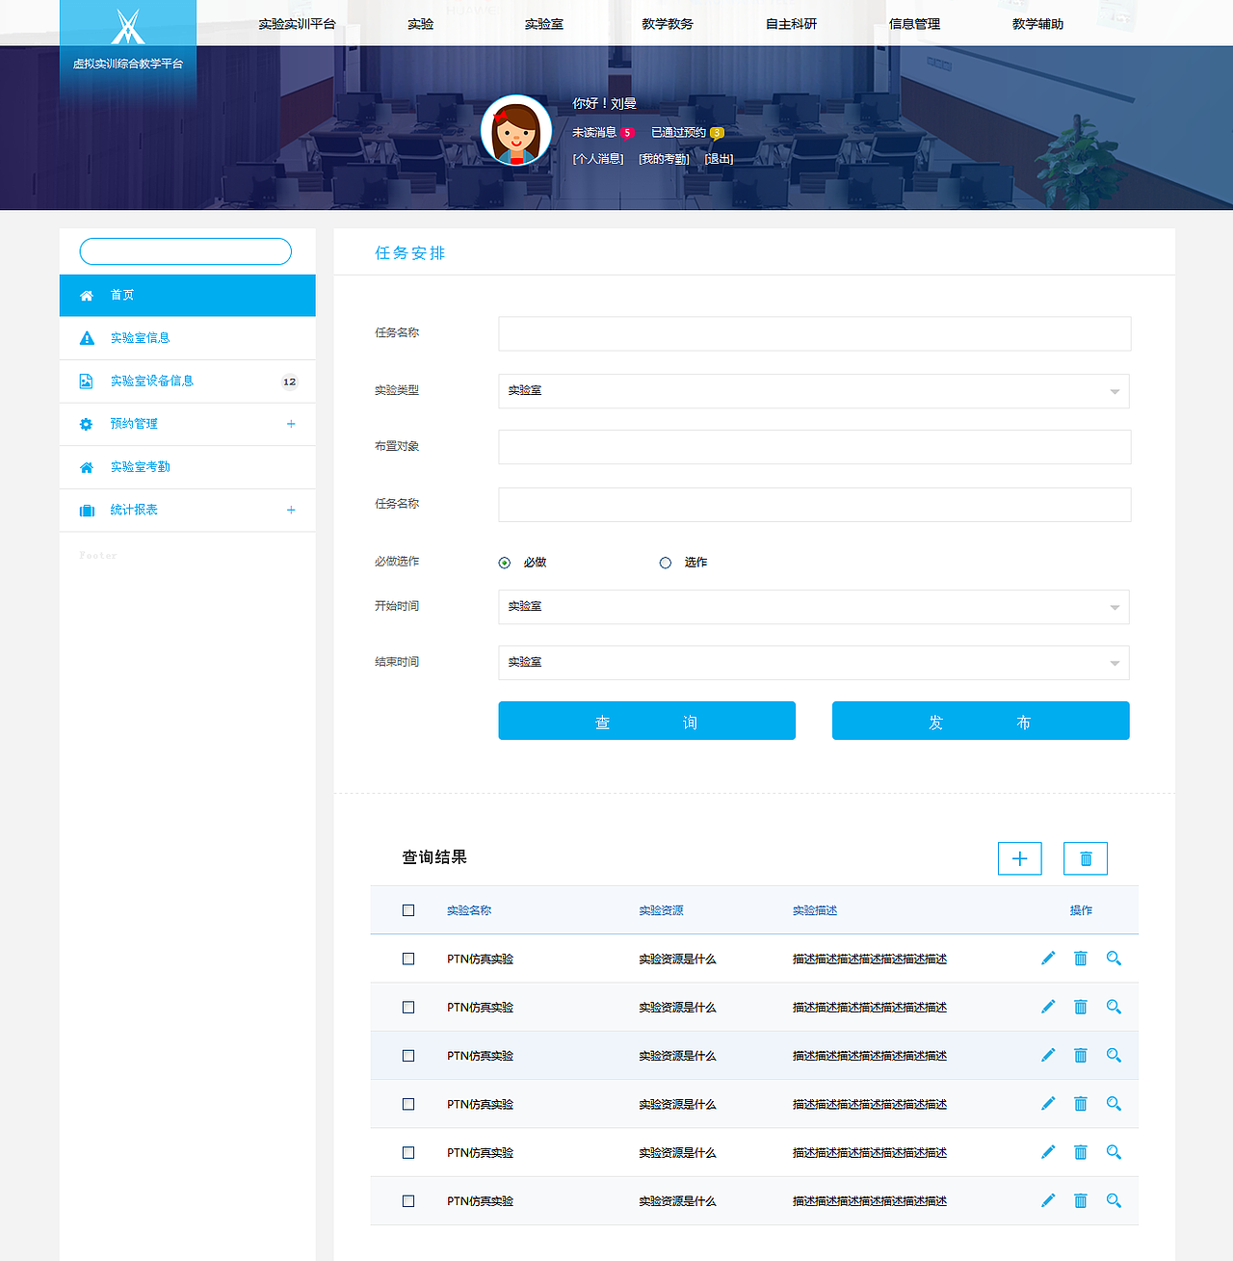
Task: Tick the checkbox of the fifth result row
Action: pyautogui.click(x=408, y=1153)
